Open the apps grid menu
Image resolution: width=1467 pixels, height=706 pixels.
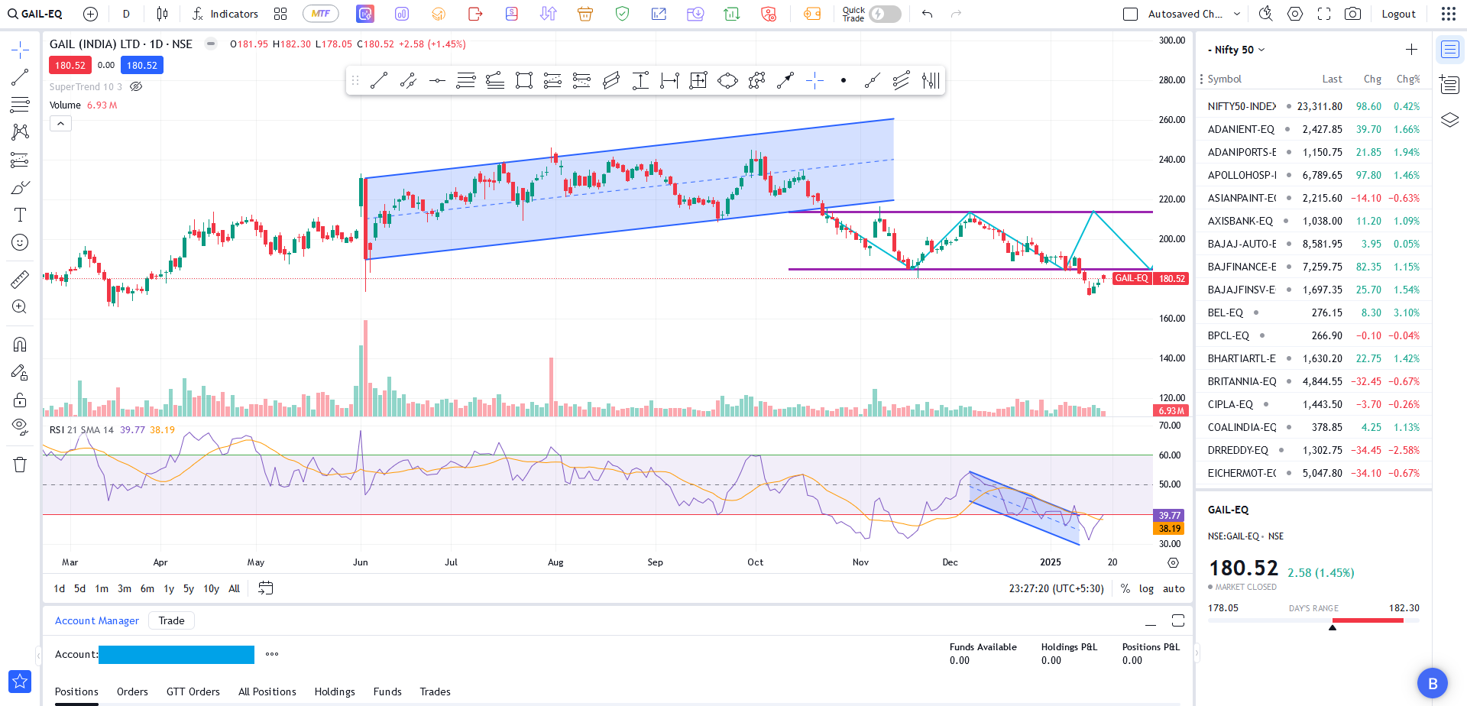coord(1449,14)
